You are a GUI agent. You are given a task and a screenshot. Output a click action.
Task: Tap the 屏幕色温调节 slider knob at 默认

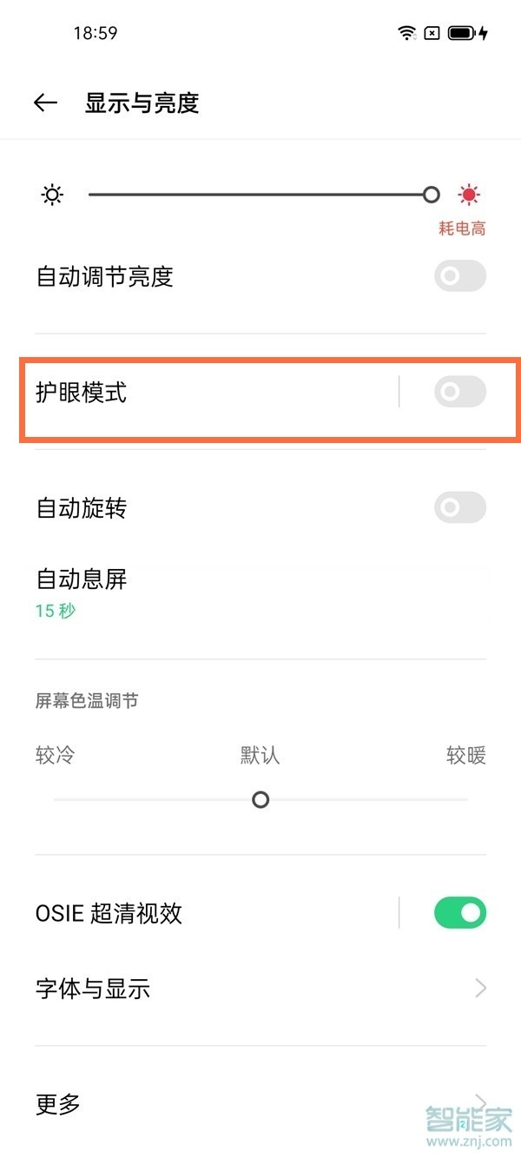[x=260, y=799]
